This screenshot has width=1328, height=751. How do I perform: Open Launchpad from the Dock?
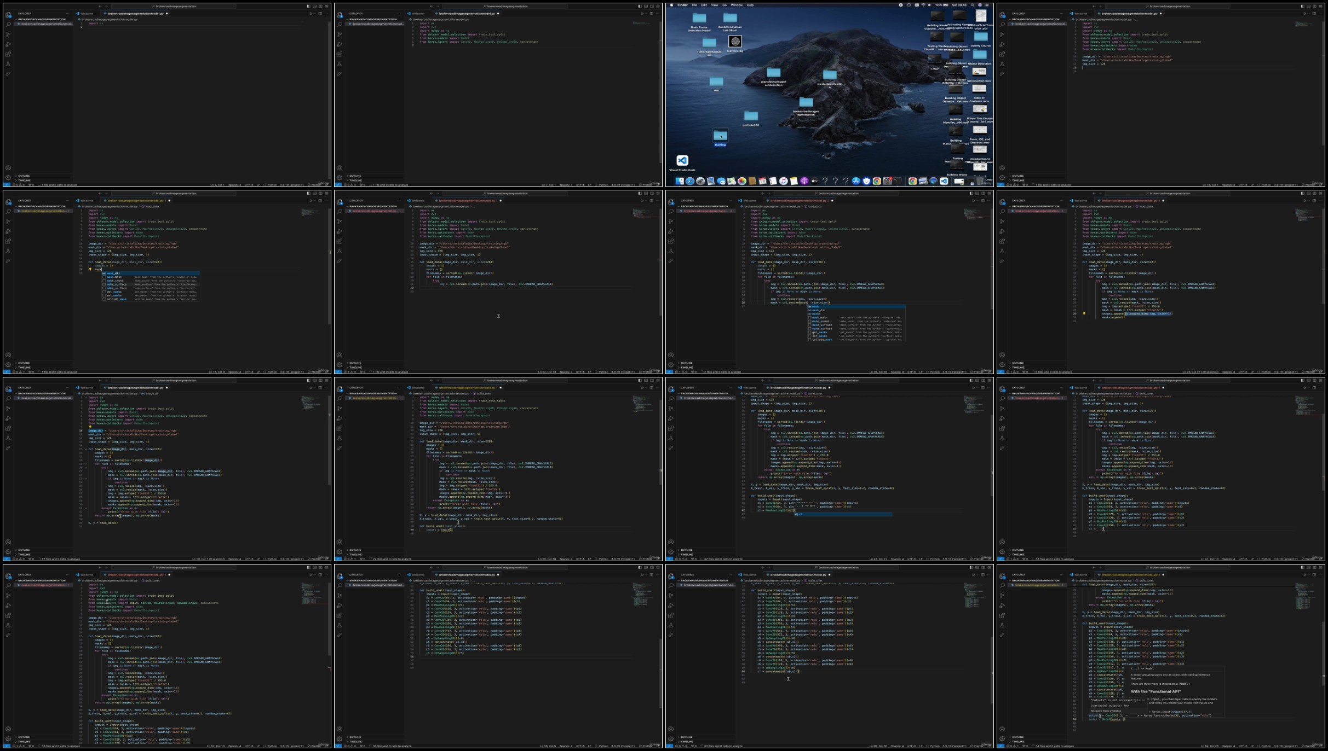(700, 181)
